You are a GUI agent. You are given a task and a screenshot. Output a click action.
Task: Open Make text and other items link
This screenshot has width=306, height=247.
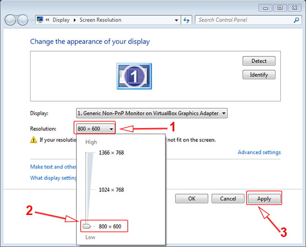[x=53, y=167]
